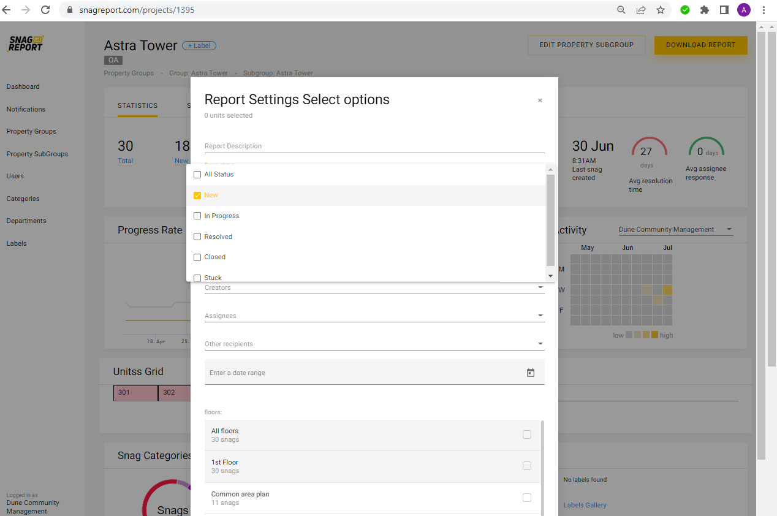This screenshot has width=777, height=516.
Task: Click the Total snags link
Action: [x=126, y=161]
